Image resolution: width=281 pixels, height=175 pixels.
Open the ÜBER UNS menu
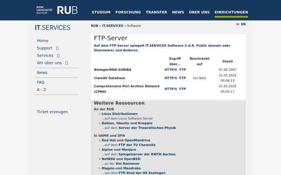pos(200,12)
